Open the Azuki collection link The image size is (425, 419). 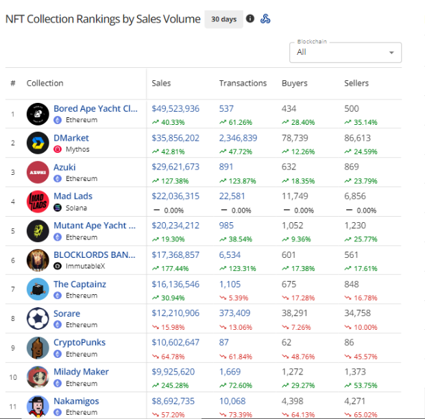64,167
